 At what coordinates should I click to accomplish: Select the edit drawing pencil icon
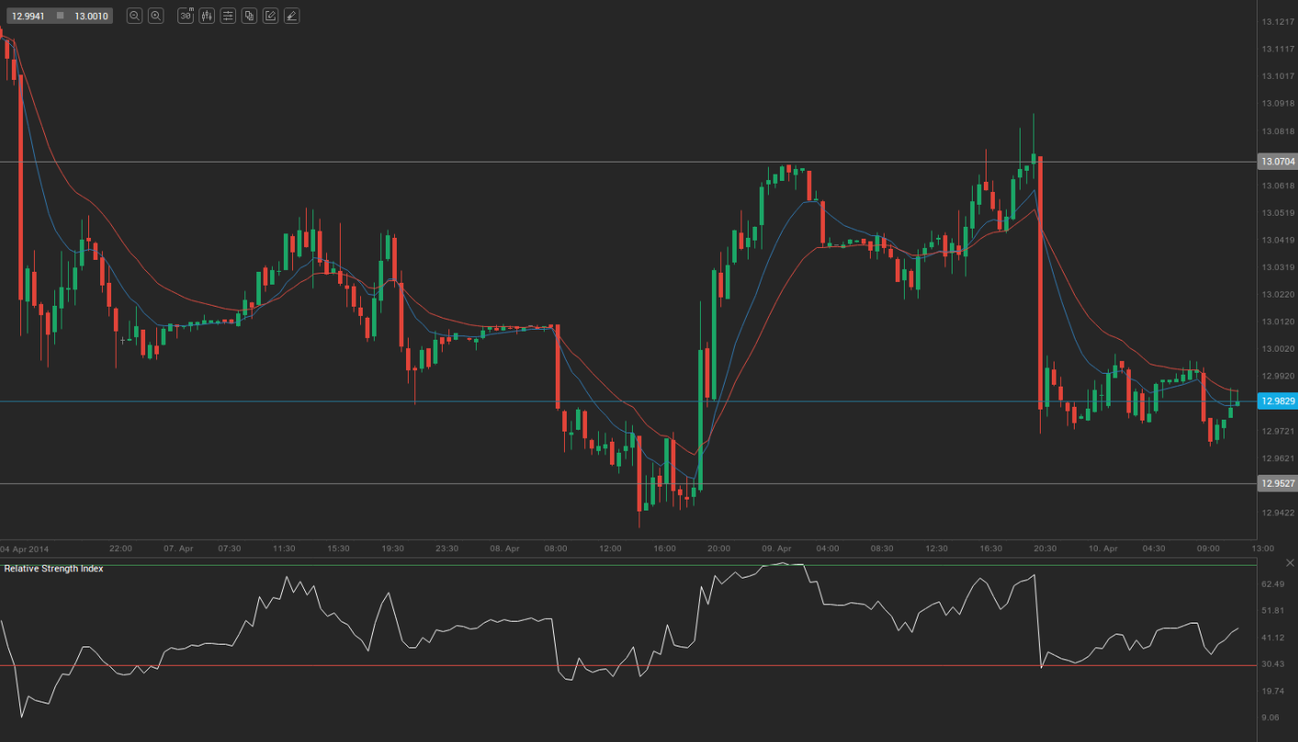[x=270, y=16]
